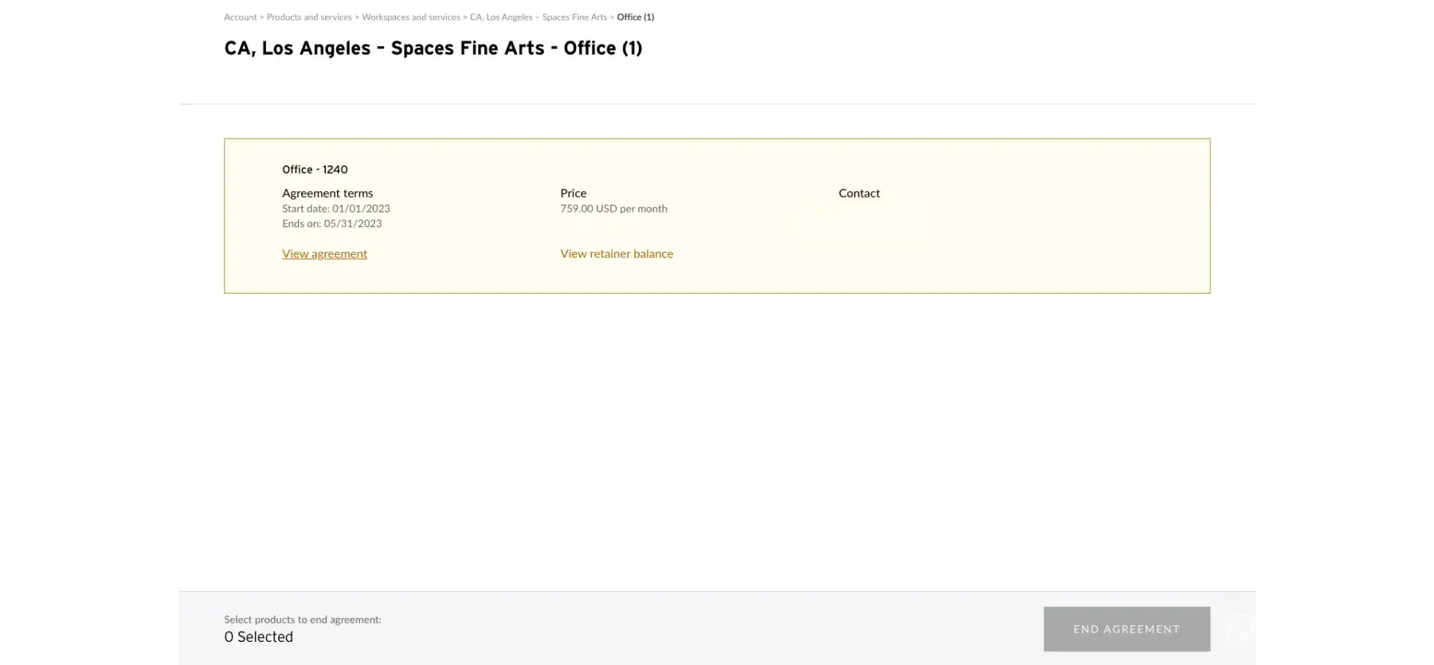Click the faint widget icon beside End Agreement
This screenshot has width=1434, height=665.
click(1239, 630)
